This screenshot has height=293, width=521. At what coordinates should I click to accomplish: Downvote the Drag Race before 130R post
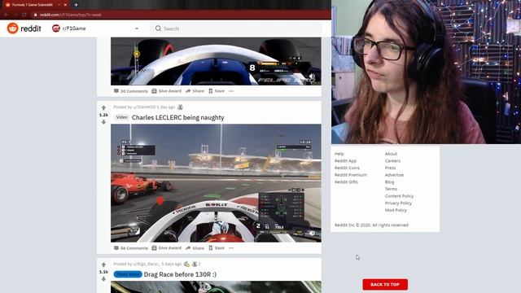click(x=103, y=279)
